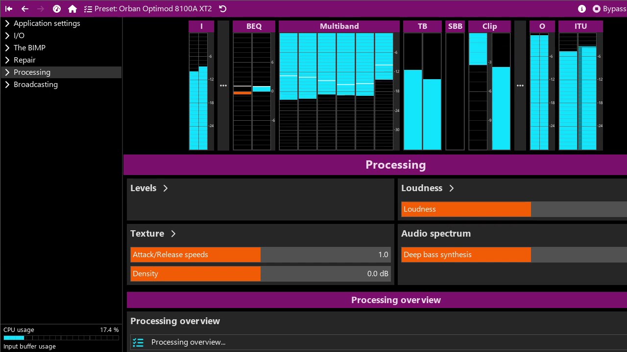Screen dimensions: 627x352
Task: Click the BEQ orange level indicator
Action: 242,92
